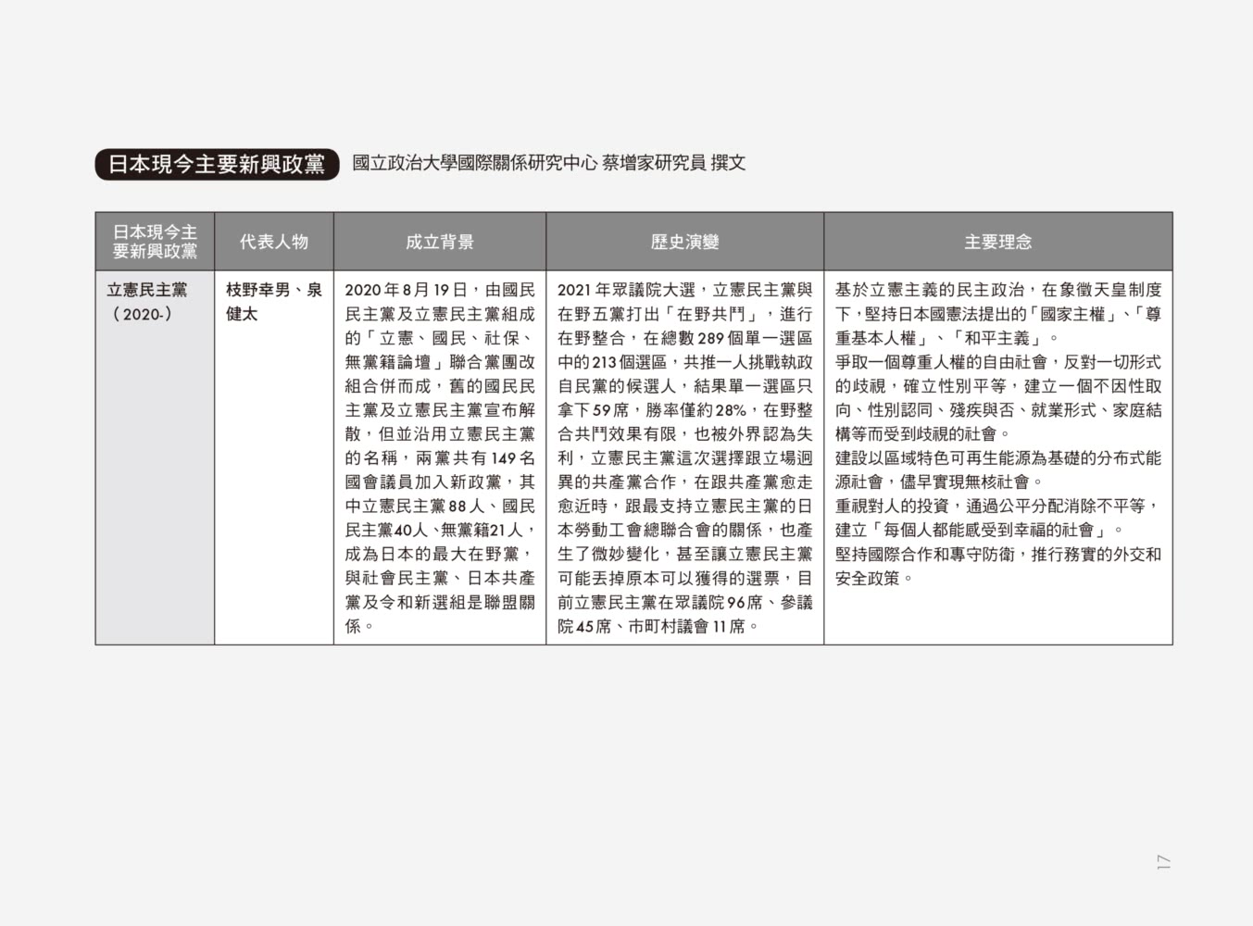
Task: Click line starting 爭取一個尊重人權的自由社會
Action: [998, 362]
